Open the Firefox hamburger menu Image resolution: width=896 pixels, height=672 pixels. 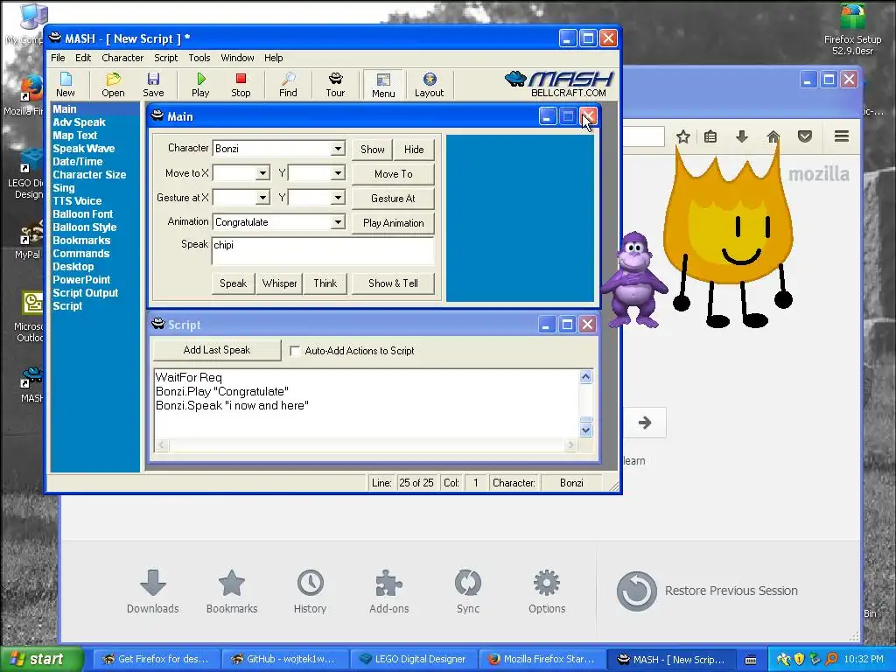coord(841,136)
